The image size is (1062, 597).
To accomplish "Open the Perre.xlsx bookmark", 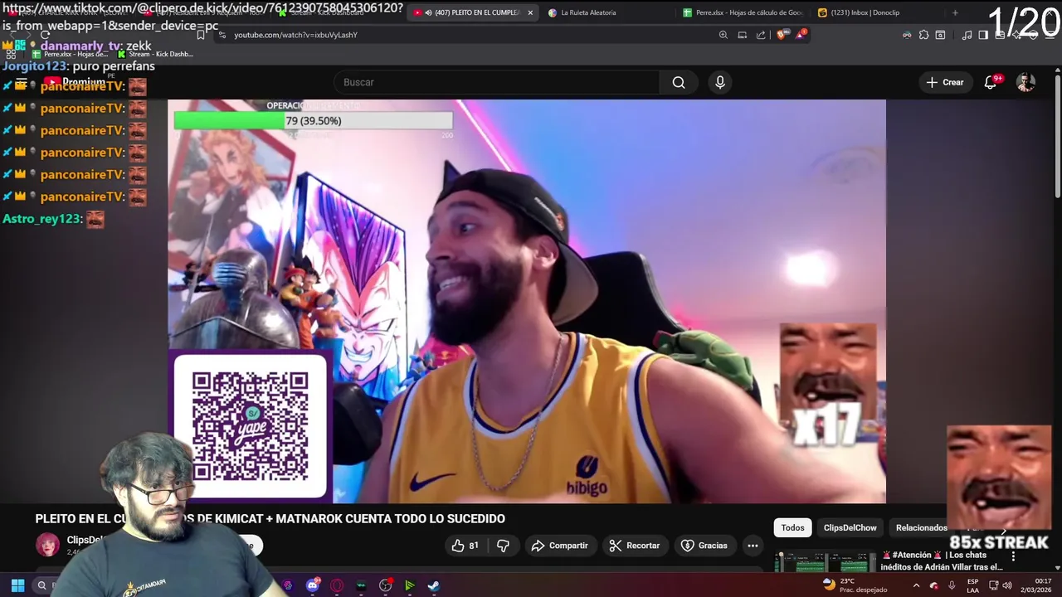I will [70, 54].
